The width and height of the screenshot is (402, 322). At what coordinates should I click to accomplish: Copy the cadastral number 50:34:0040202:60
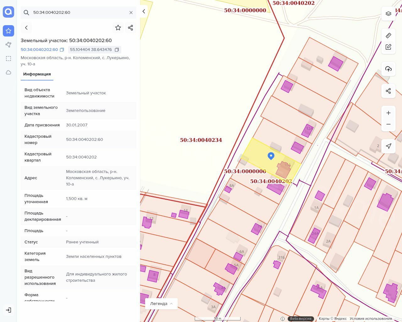tap(62, 50)
